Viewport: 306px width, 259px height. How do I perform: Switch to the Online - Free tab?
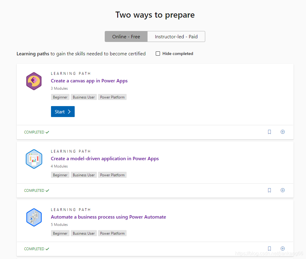coord(126,36)
